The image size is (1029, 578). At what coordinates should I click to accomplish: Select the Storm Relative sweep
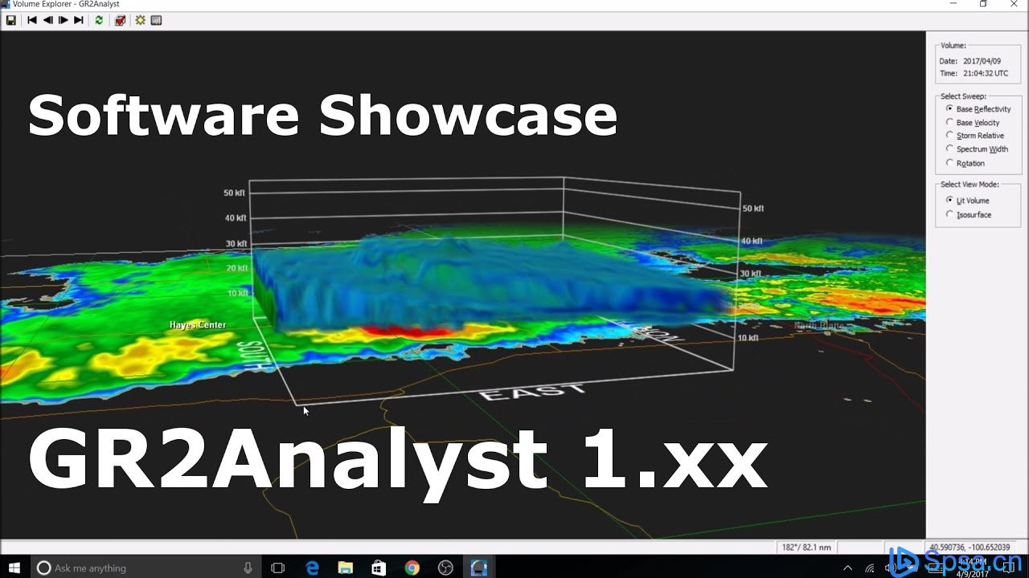(975, 136)
